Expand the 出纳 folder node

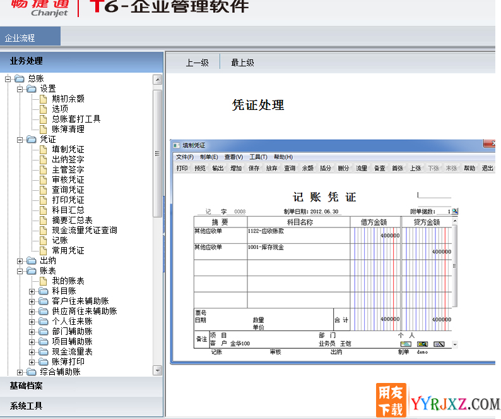[x=20, y=261]
